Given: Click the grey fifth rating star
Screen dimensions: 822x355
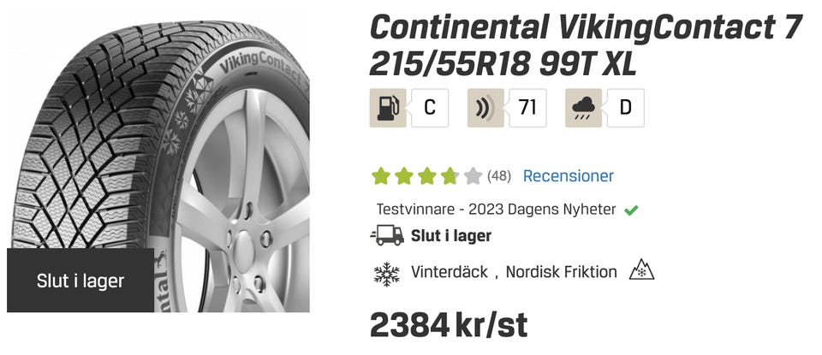Looking at the screenshot, I should 473,176.
